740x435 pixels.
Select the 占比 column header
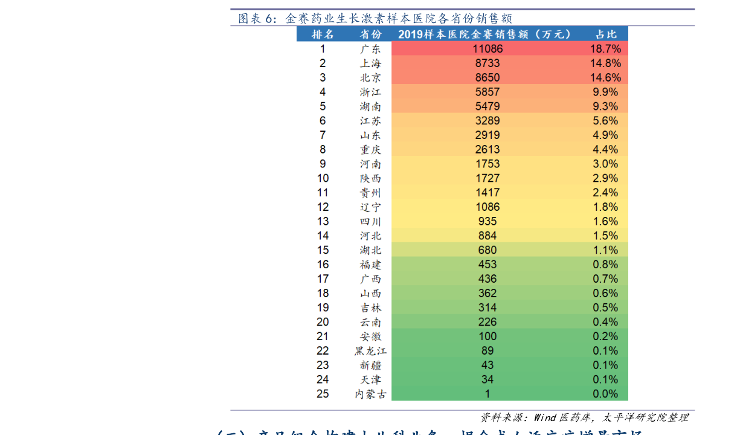click(x=606, y=34)
